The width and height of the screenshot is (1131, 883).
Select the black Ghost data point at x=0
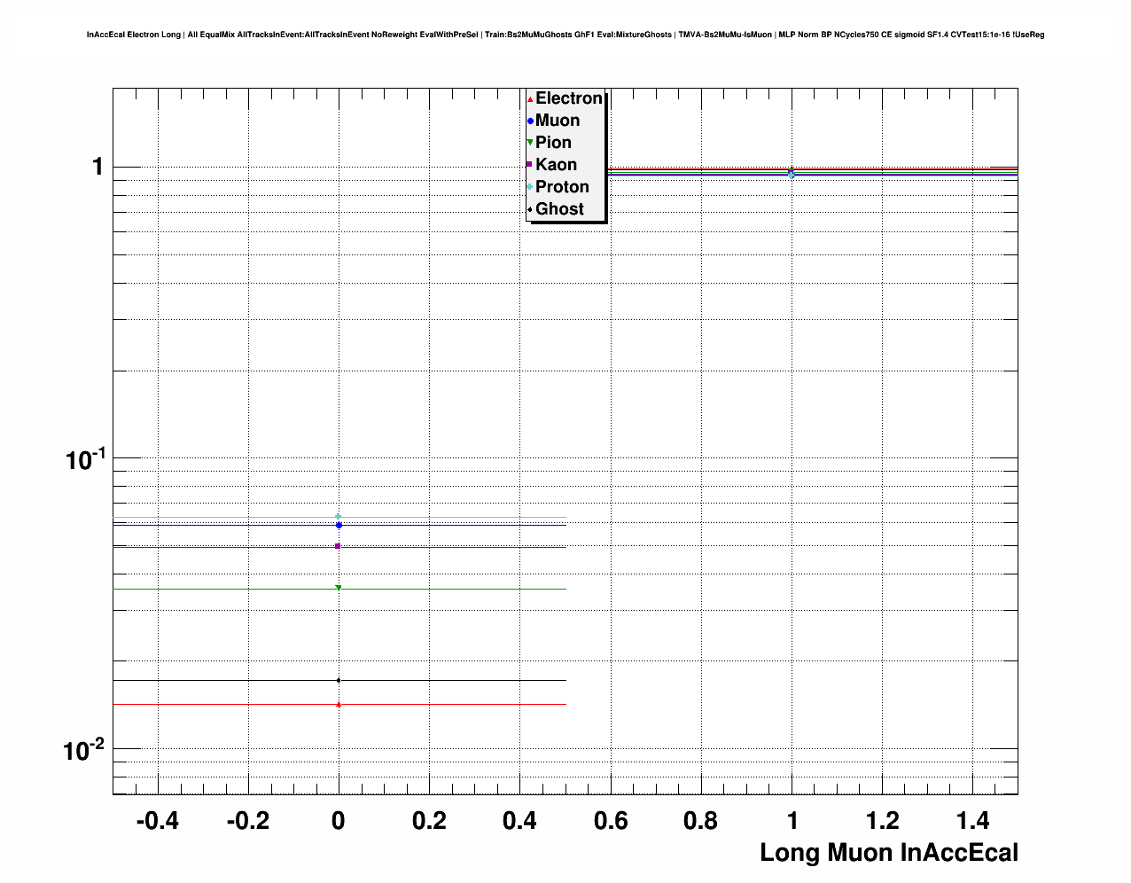click(x=339, y=681)
